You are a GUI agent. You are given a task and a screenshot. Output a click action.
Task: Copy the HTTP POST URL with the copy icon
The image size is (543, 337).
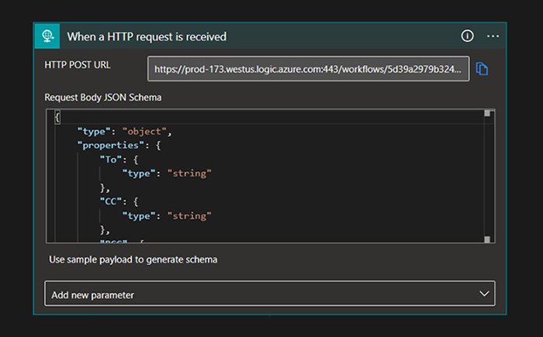click(x=482, y=69)
